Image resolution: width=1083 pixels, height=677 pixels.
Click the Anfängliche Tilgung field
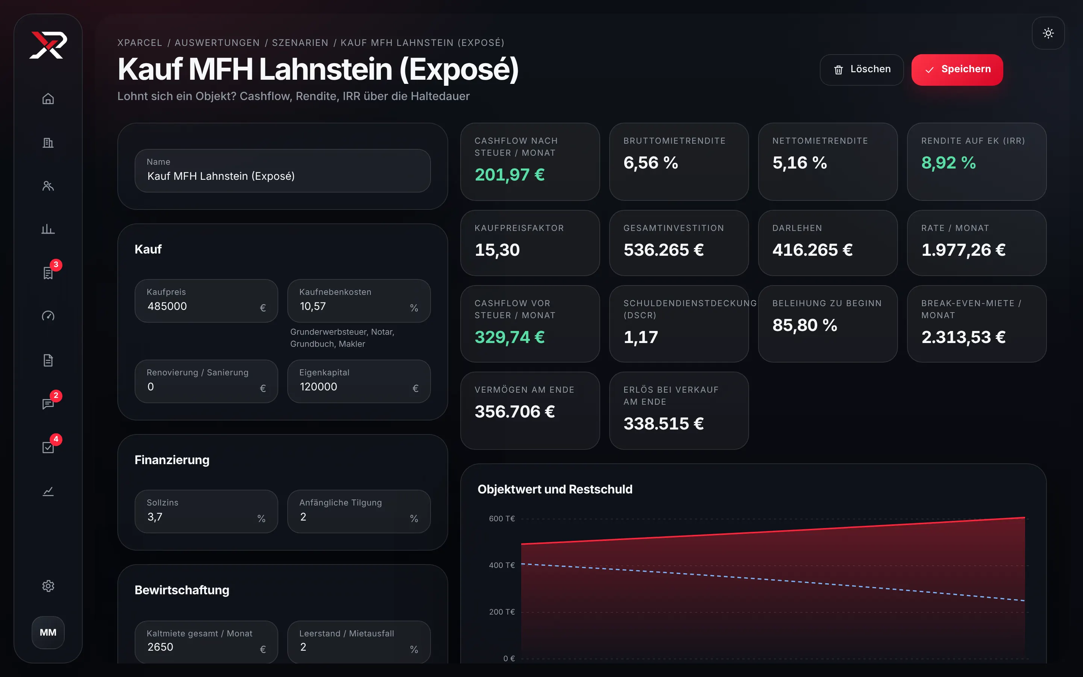[359, 512]
